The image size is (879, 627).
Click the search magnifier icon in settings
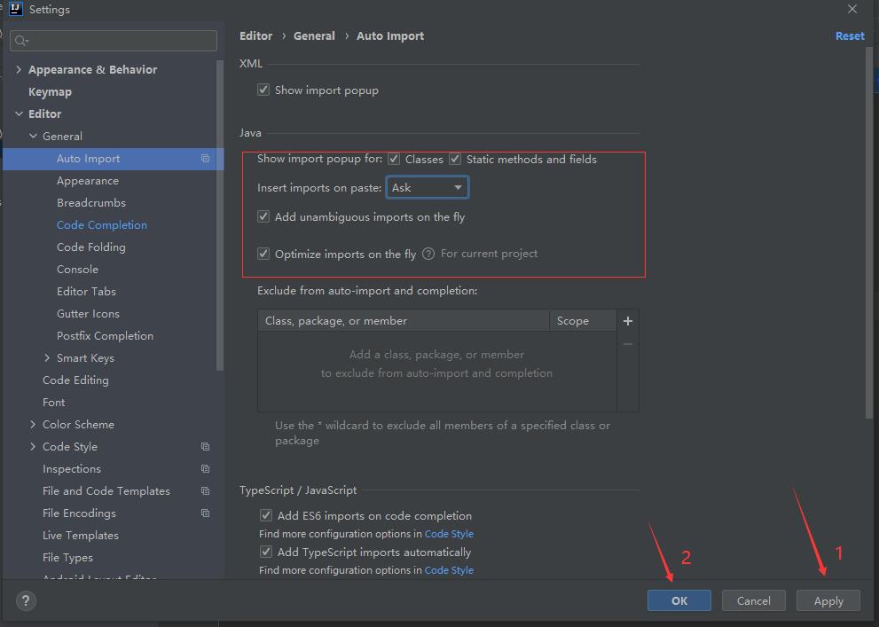(21, 41)
